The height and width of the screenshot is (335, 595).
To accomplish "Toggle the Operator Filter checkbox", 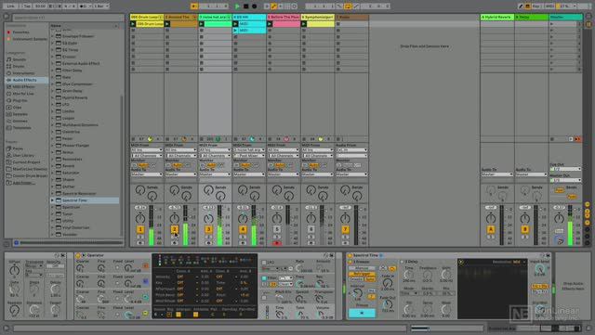I will click(264, 278).
